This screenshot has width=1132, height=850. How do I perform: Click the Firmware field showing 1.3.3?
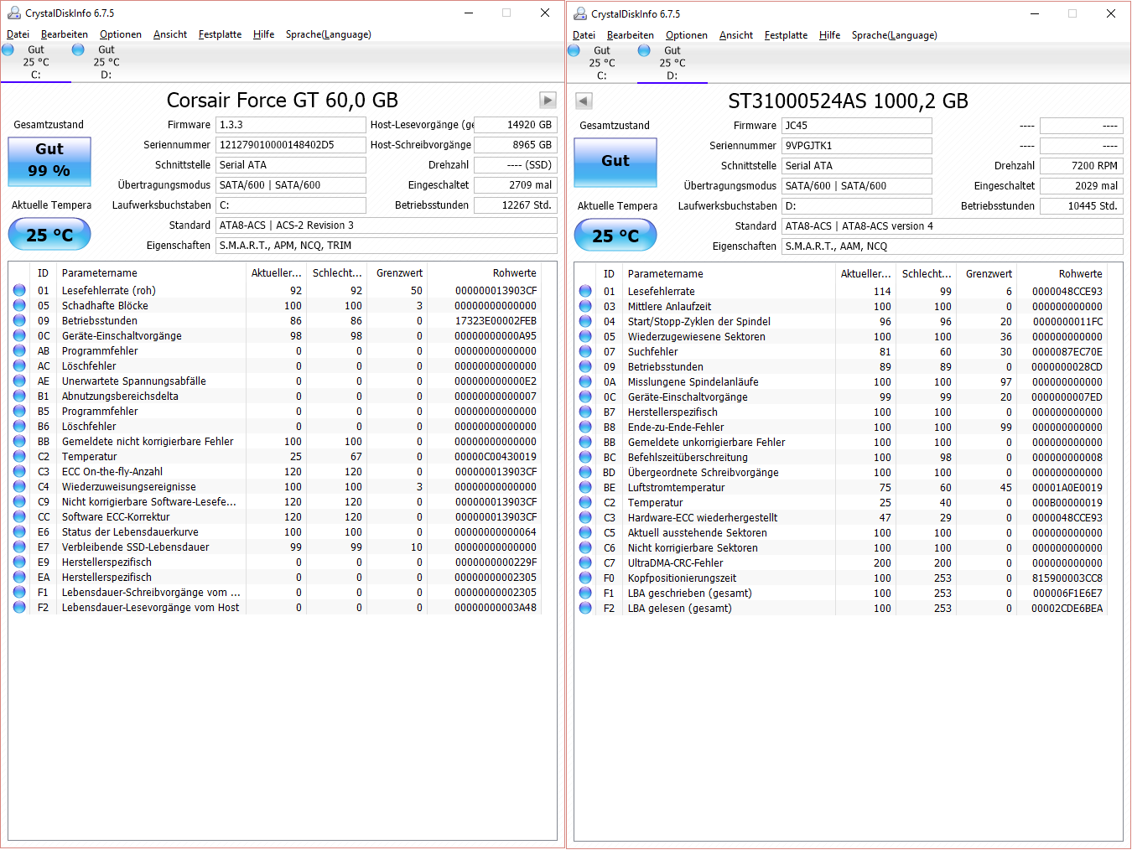[x=291, y=125]
